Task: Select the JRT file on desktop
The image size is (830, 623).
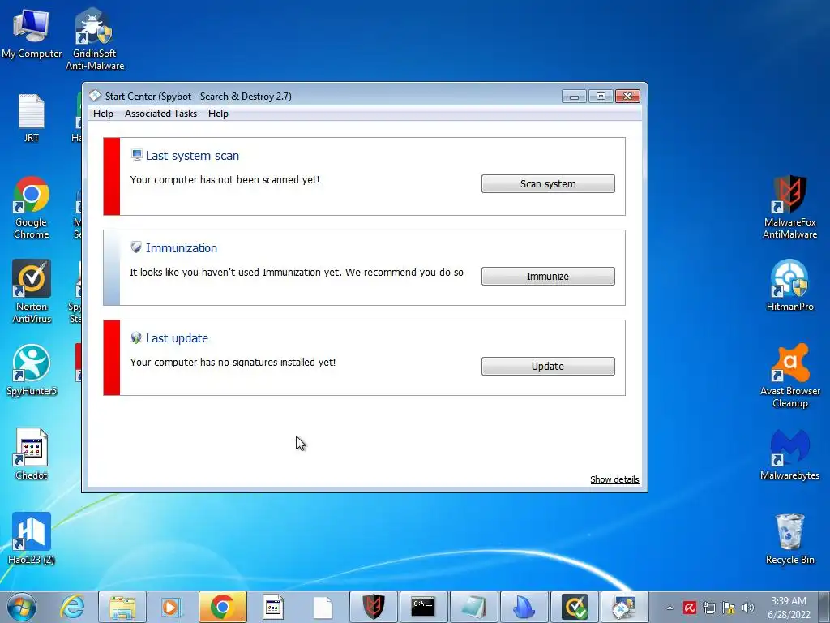Action: pyautogui.click(x=32, y=118)
